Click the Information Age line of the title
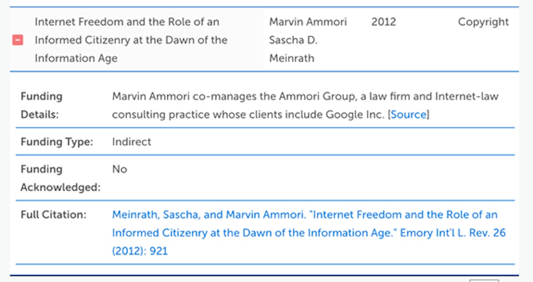 76,58
